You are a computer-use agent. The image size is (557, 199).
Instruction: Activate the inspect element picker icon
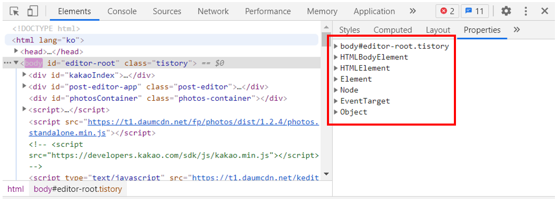click(x=14, y=11)
